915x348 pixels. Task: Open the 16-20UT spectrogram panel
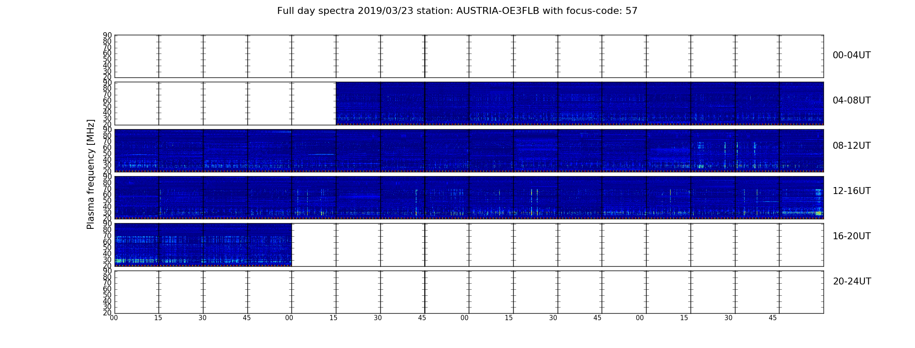[x=203, y=245]
